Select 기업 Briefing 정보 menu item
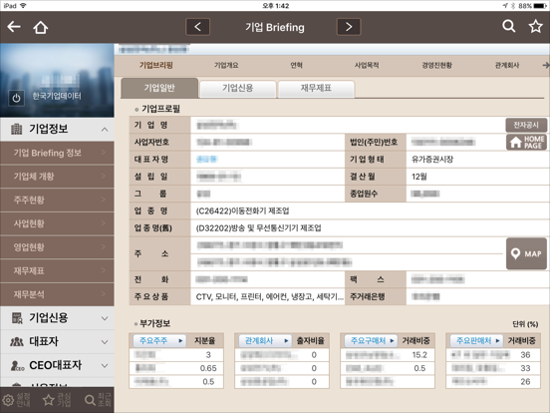Viewport: 550px width, 413px height. [57, 153]
